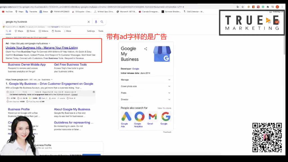Open search Settings
The height and width of the screenshot is (162, 288).
click(x=91, y=31)
